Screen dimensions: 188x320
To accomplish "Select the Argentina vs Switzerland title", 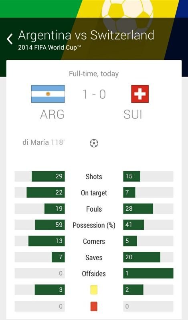I will point(86,35).
